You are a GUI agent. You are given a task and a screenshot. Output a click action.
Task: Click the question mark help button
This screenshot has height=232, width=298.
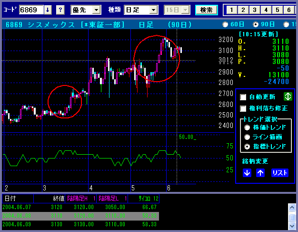pyautogui.click(x=60, y=10)
